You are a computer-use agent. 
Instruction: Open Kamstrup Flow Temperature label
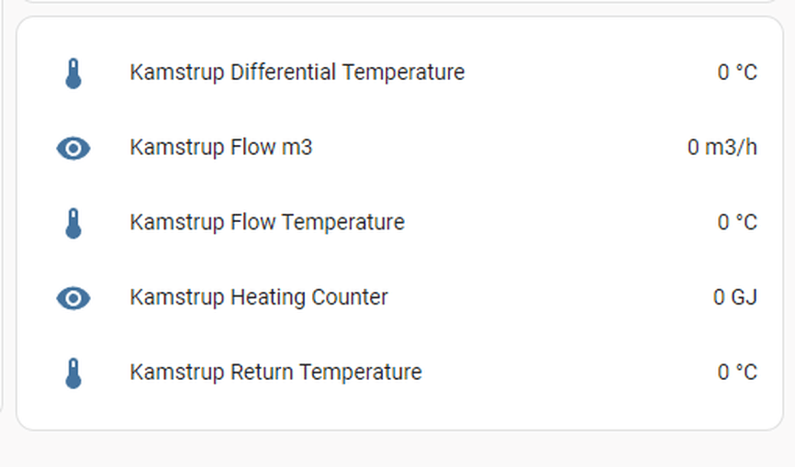pos(267,222)
